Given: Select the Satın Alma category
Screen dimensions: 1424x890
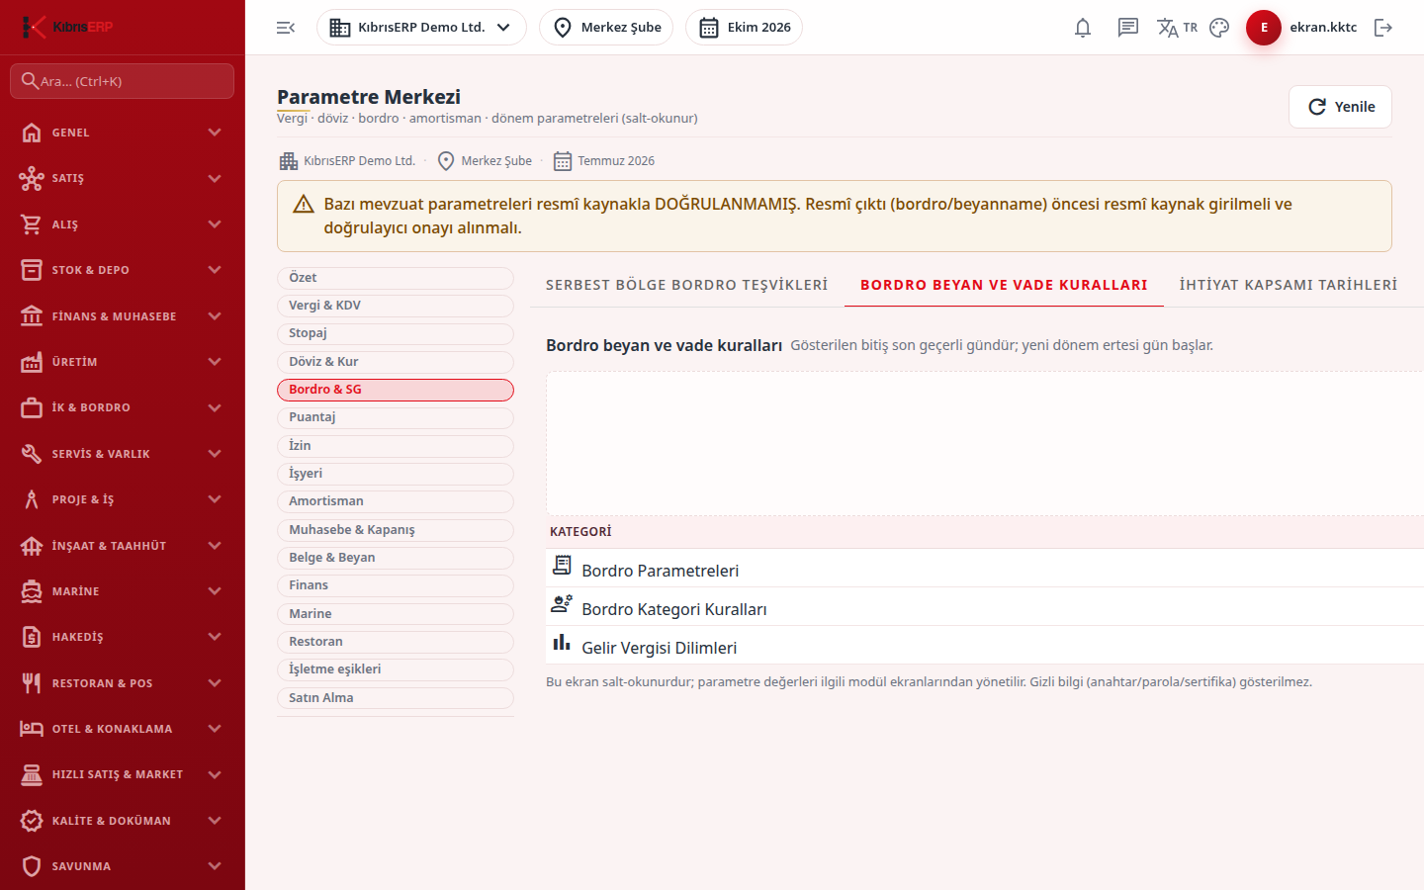Looking at the screenshot, I should pyautogui.click(x=396, y=698).
